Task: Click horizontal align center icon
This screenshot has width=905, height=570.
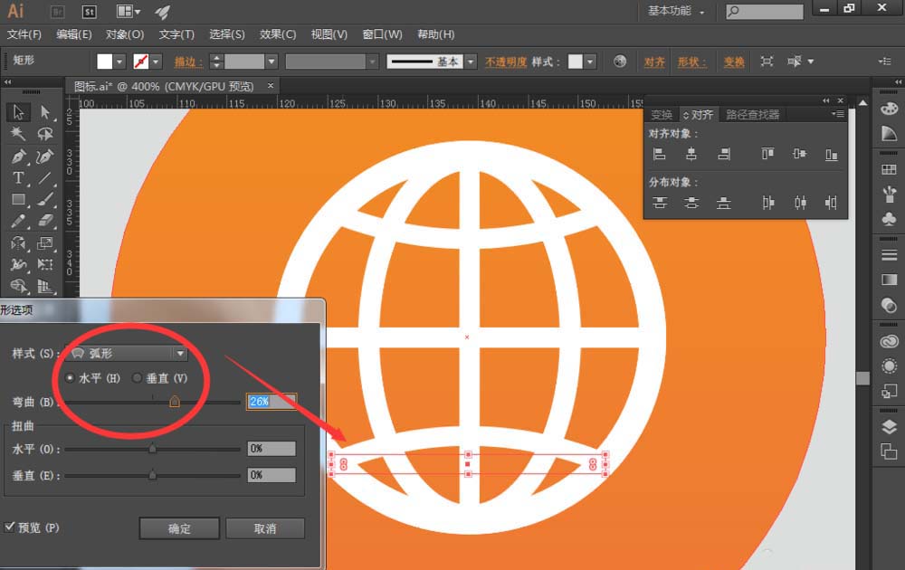Action: 691,155
